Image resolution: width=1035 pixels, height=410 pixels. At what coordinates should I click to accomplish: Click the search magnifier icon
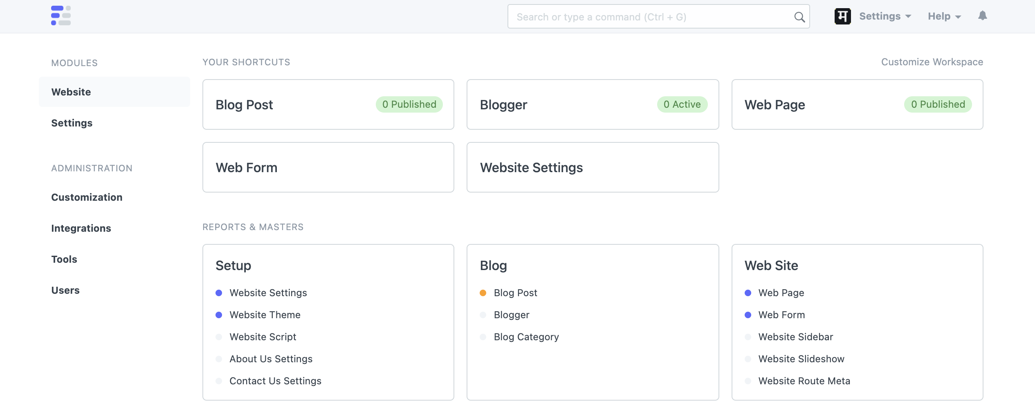click(799, 17)
